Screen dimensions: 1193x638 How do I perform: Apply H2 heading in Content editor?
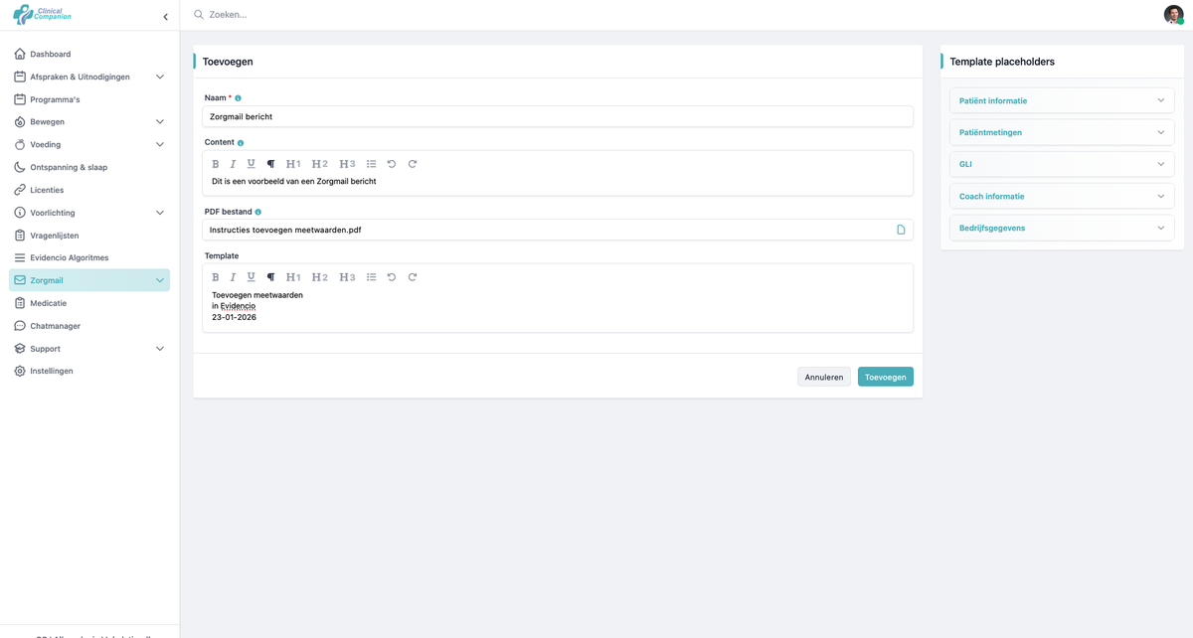(x=320, y=164)
